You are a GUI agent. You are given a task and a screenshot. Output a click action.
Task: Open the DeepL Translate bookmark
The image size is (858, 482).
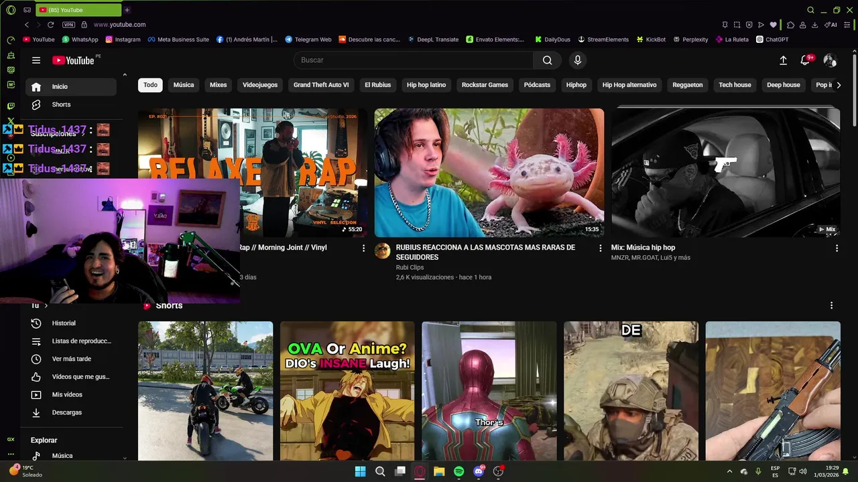(432, 39)
